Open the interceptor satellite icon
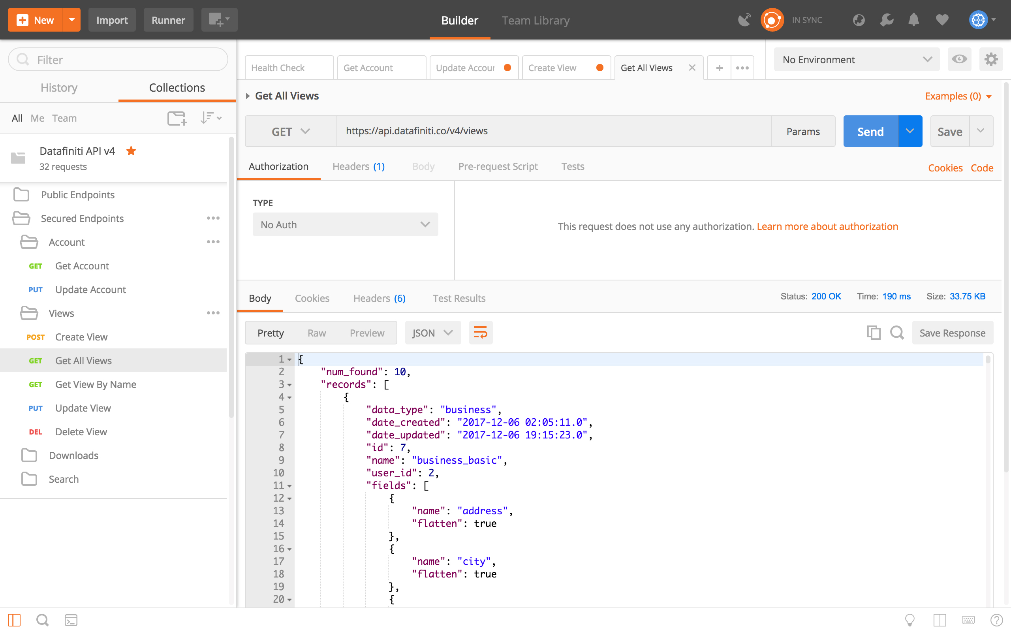This screenshot has height=632, width=1011. click(x=744, y=20)
